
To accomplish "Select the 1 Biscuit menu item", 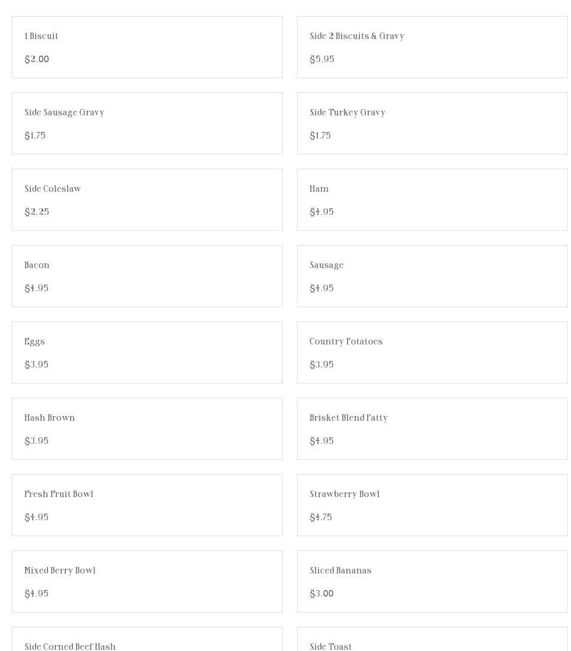I will 147,47.
